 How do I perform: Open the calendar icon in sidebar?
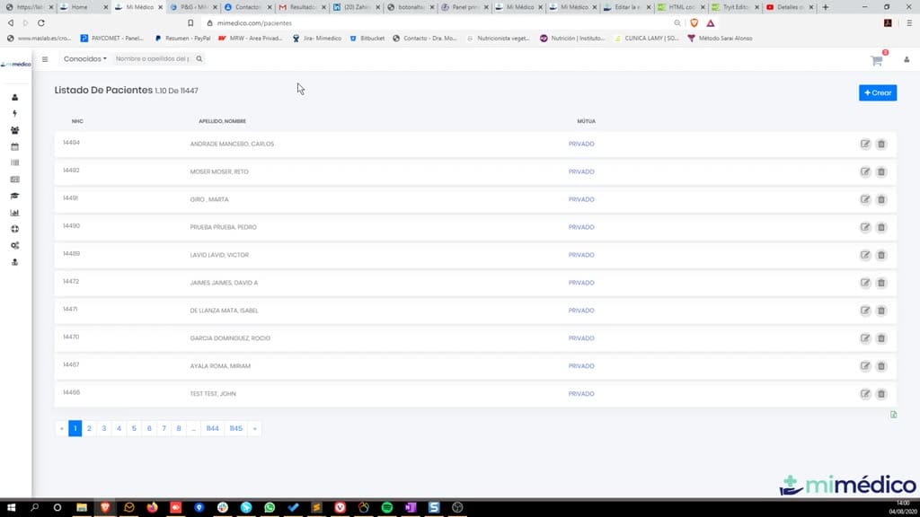click(14, 146)
